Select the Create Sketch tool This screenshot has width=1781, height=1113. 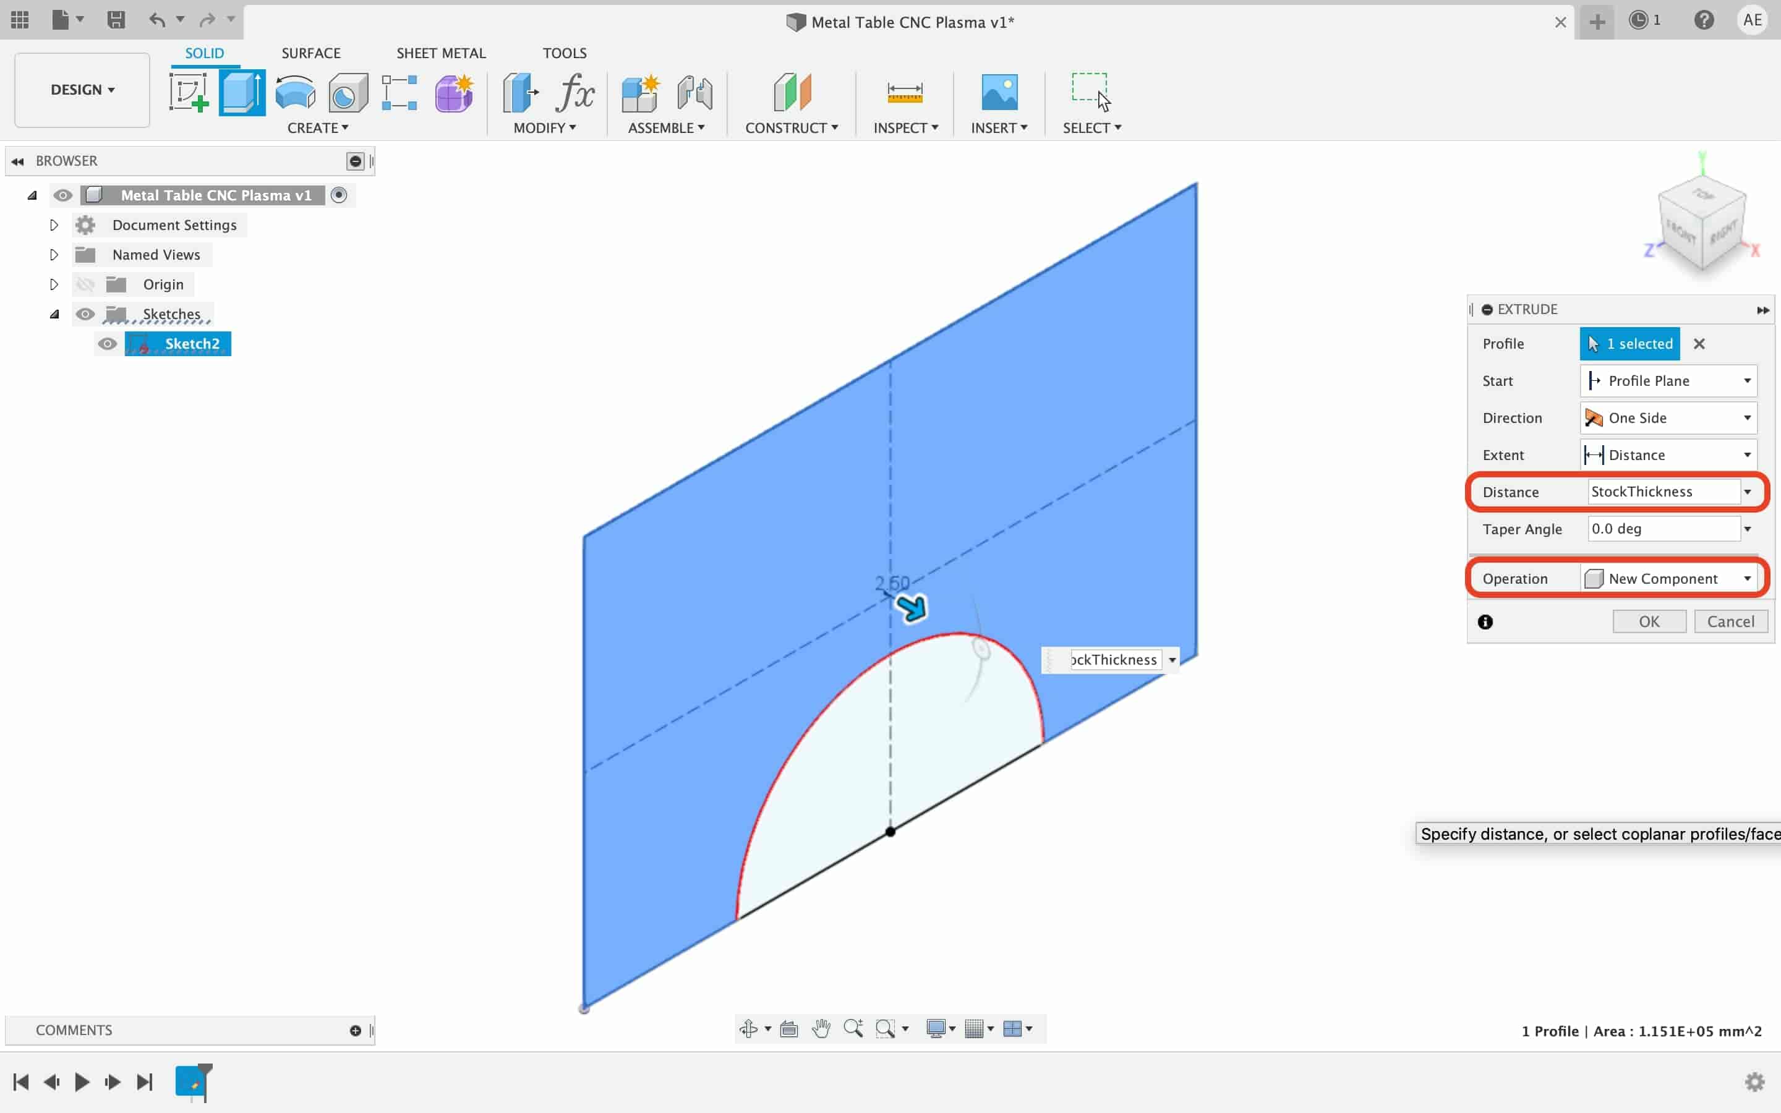coord(189,93)
